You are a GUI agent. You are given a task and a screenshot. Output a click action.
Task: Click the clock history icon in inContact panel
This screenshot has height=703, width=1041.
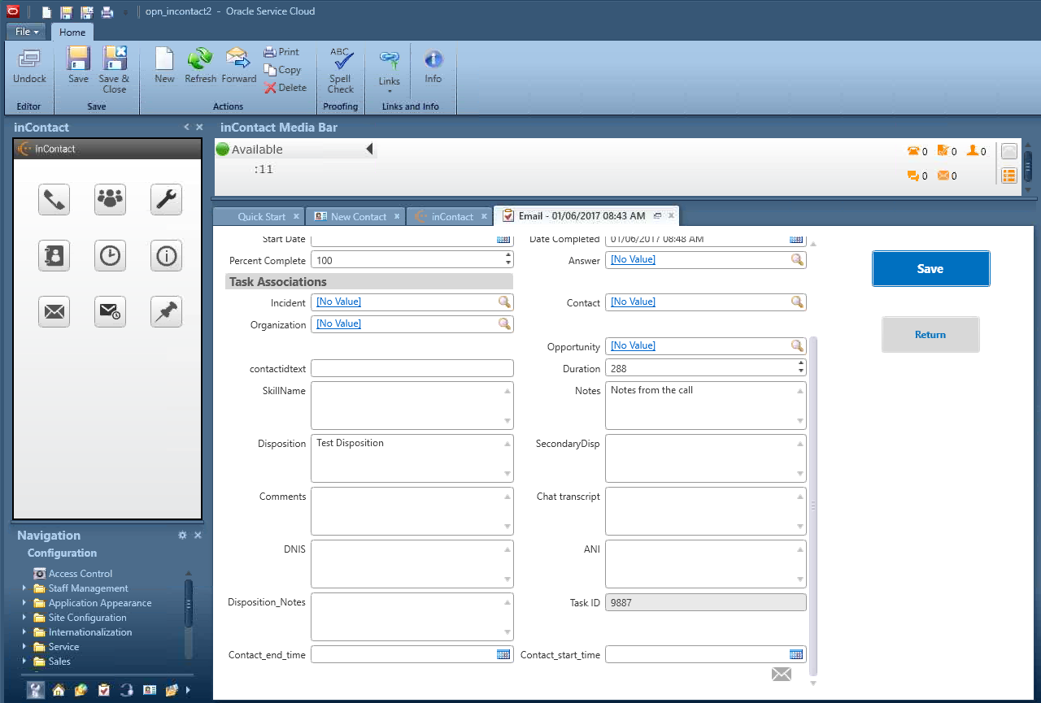point(110,255)
